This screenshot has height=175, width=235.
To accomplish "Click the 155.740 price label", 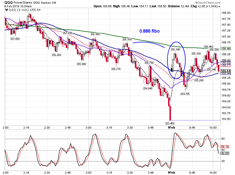I will click(x=211, y=69).
